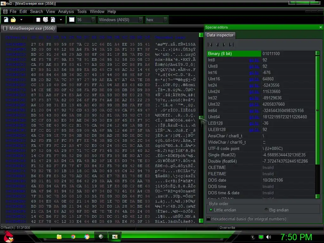Open the Tools menu
This screenshot has width=324, height=243.
pyautogui.click(x=82, y=12)
